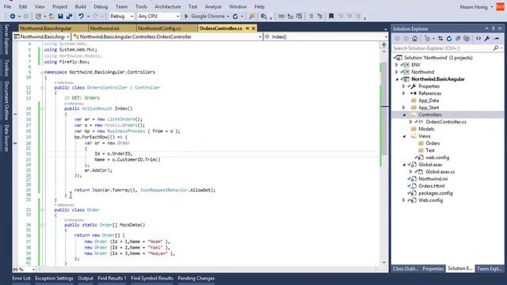This screenshot has height=285, width=507.
Task: Click the Sync with Active Document icon
Action: [x=440, y=39]
